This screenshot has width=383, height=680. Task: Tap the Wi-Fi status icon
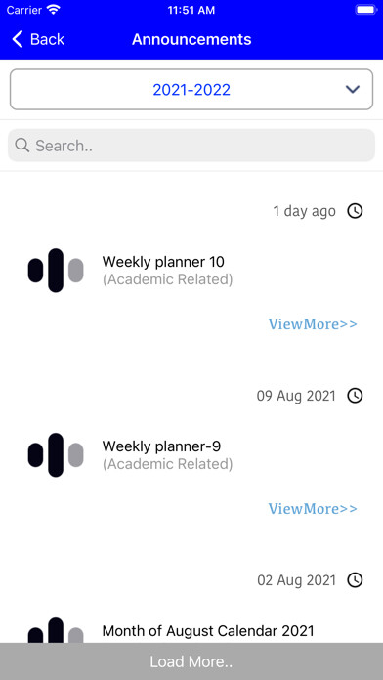pyautogui.click(x=54, y=10)
